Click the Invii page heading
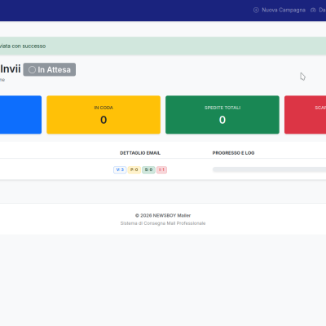The height and width of the screenshot is (326, 326). pos(11,69)
